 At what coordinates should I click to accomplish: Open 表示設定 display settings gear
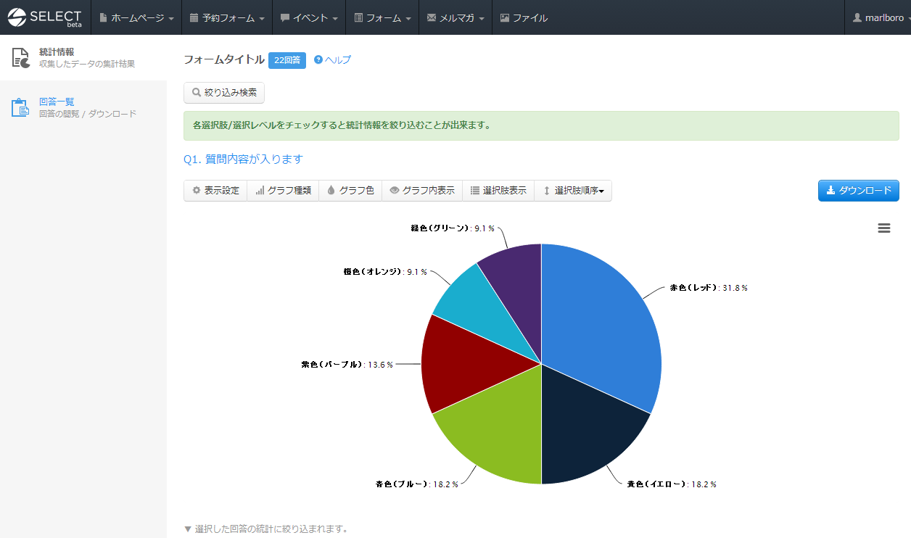click(x=215, y=191)
